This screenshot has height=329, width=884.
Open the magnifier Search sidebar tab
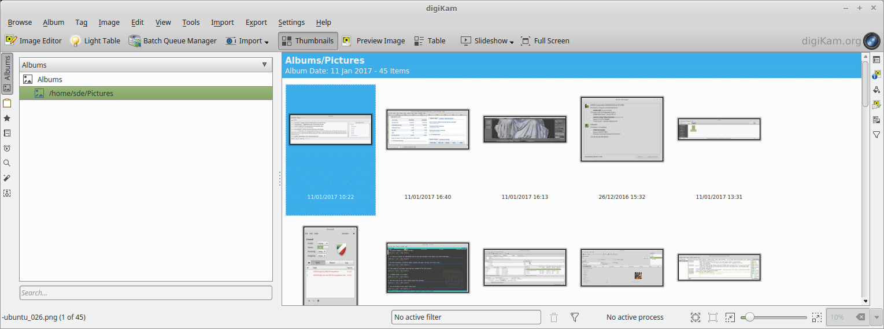7,163
